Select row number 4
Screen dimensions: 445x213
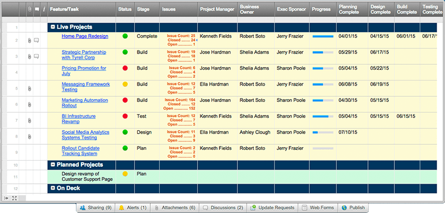point(16,73)
